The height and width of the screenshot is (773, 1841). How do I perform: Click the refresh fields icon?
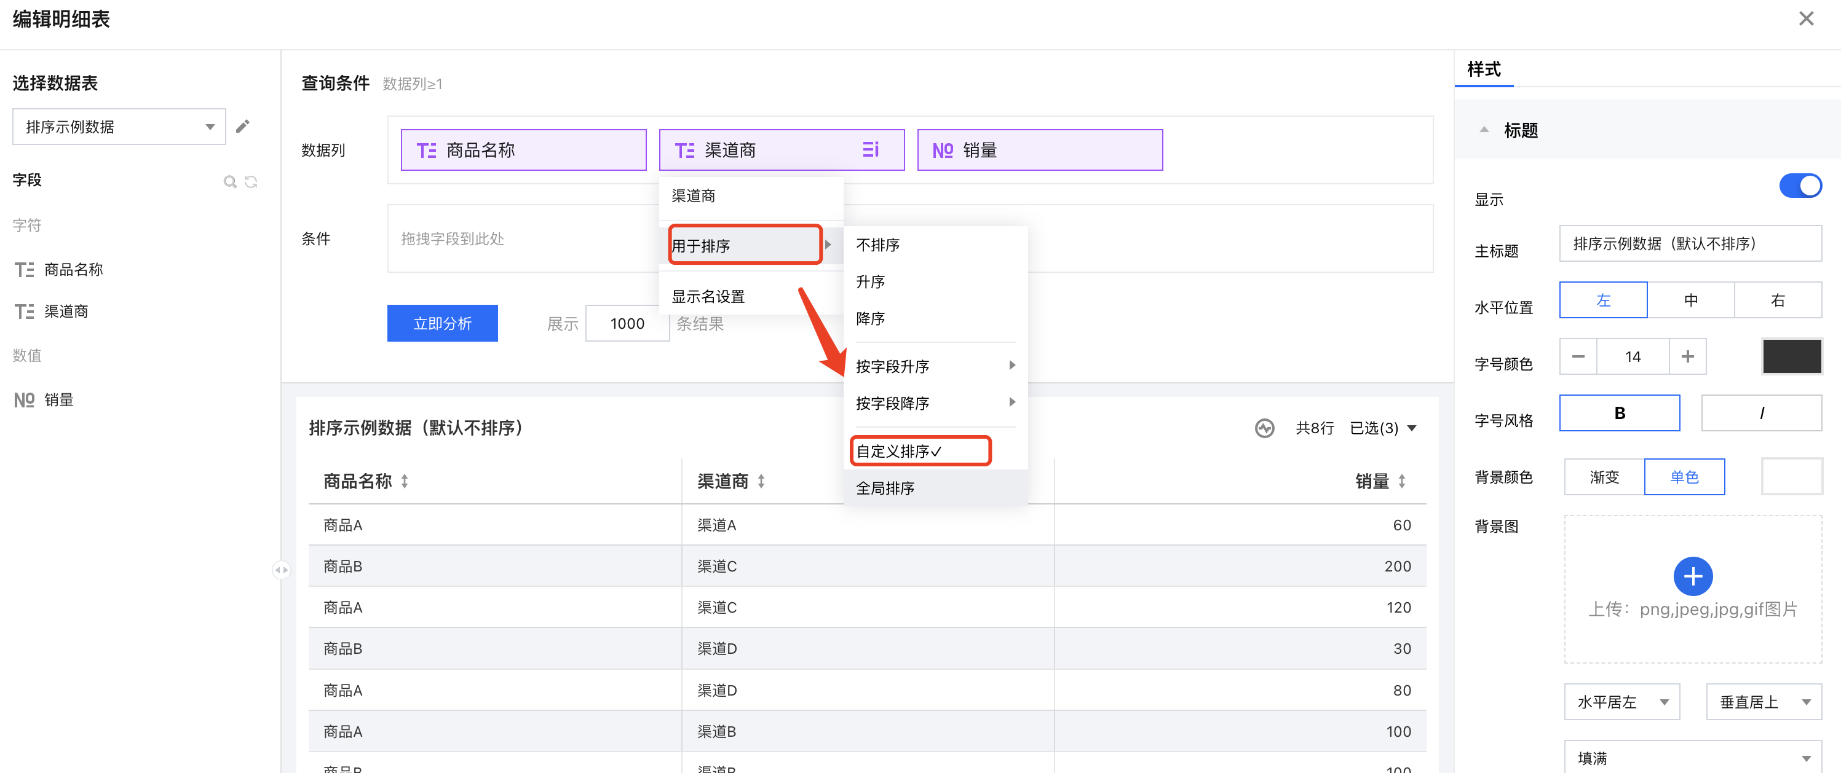coord(251,181)
